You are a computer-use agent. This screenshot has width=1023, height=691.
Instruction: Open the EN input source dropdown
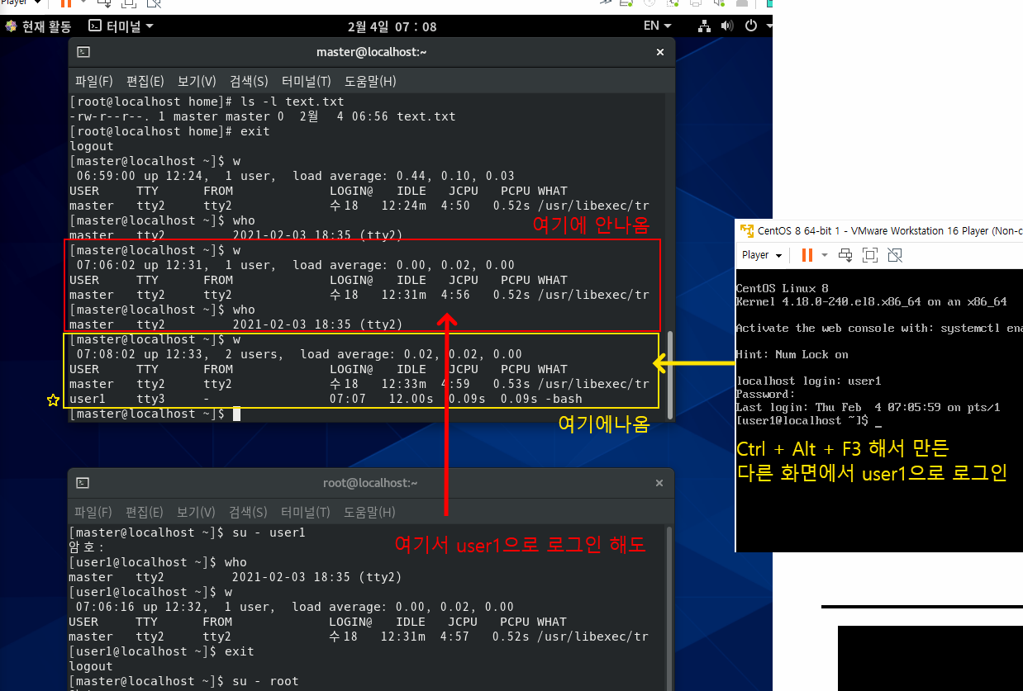pos(657,26)
